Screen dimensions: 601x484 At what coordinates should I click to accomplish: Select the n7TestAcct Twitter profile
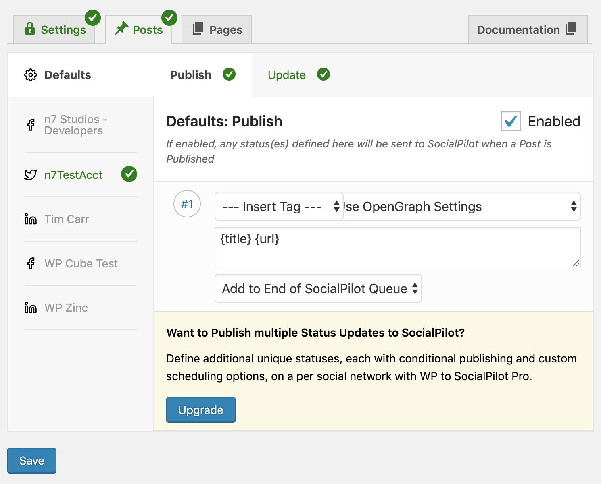(x=81, y=175)
